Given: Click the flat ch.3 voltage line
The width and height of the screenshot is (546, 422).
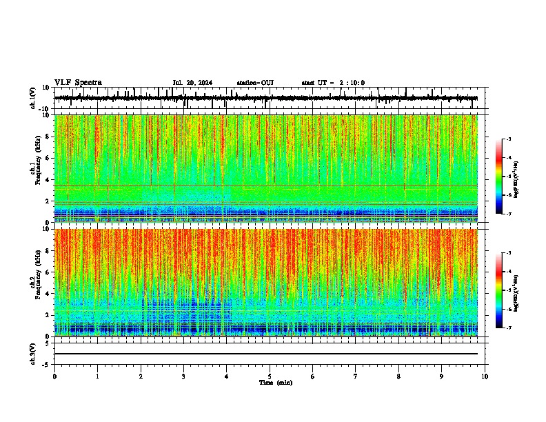Looking at the screenshot, I should click(266, 354).
